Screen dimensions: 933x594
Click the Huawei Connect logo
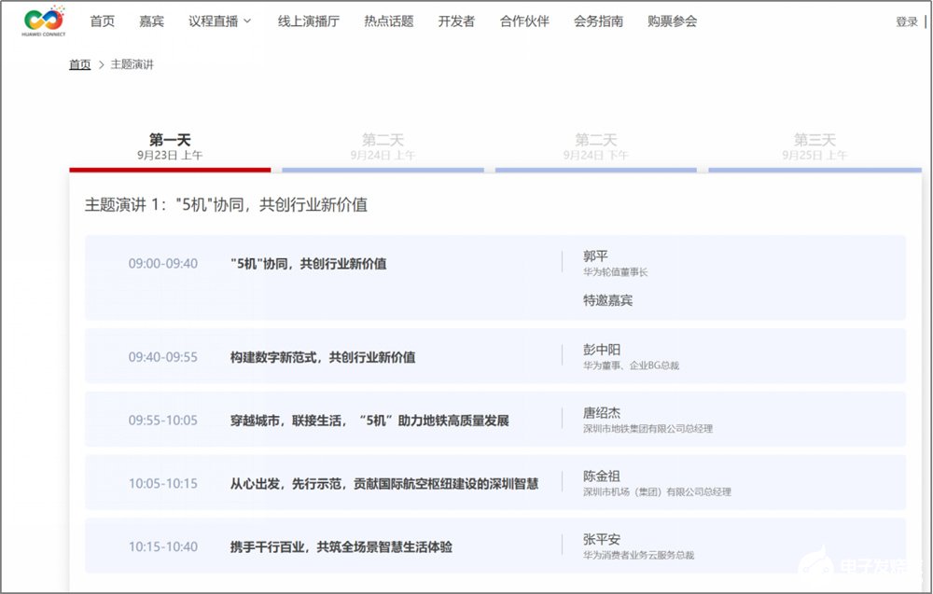pos(39,21)
